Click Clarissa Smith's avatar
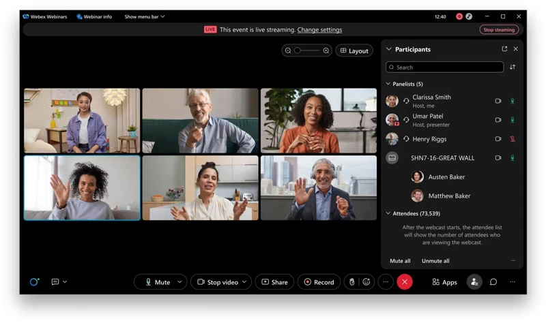 (392, 101)
